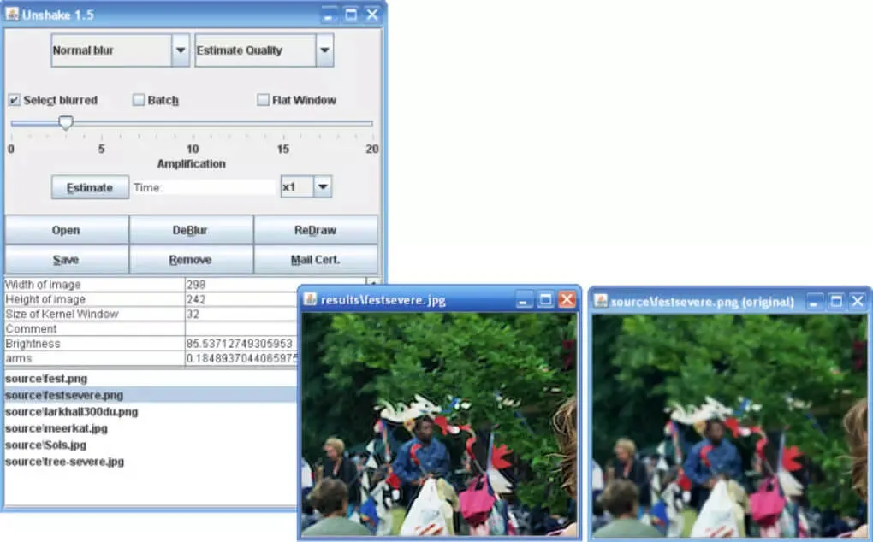Save the deblurred result
Screen dimensions: 873x542
pyautogui.click(x=66, y=259)
